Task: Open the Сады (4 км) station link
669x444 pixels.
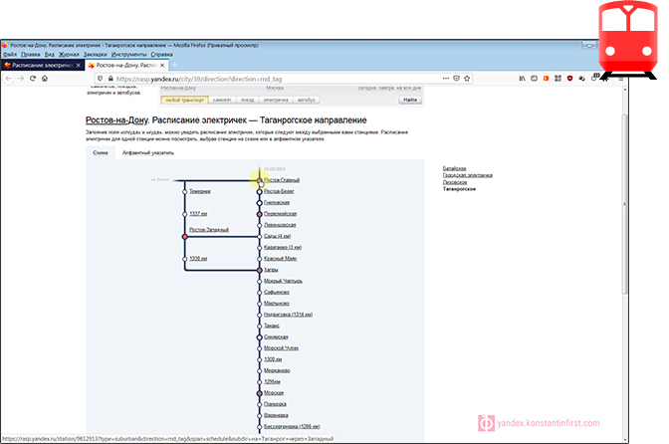Action: (x=278, y=236)
